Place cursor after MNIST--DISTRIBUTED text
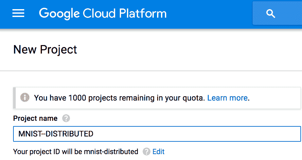302x160 pixels. coord(94,134)
